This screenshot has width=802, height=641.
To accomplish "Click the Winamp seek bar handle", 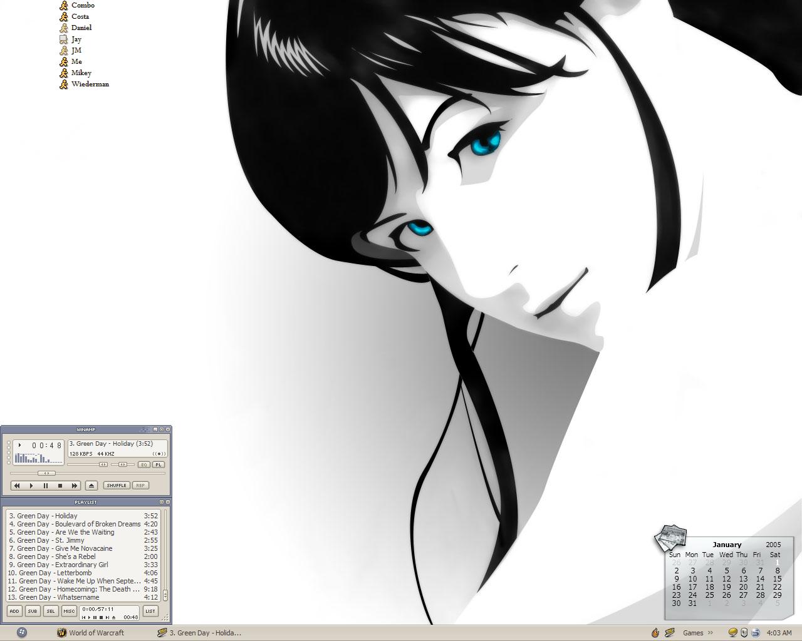I will click(x=46, y=473).
